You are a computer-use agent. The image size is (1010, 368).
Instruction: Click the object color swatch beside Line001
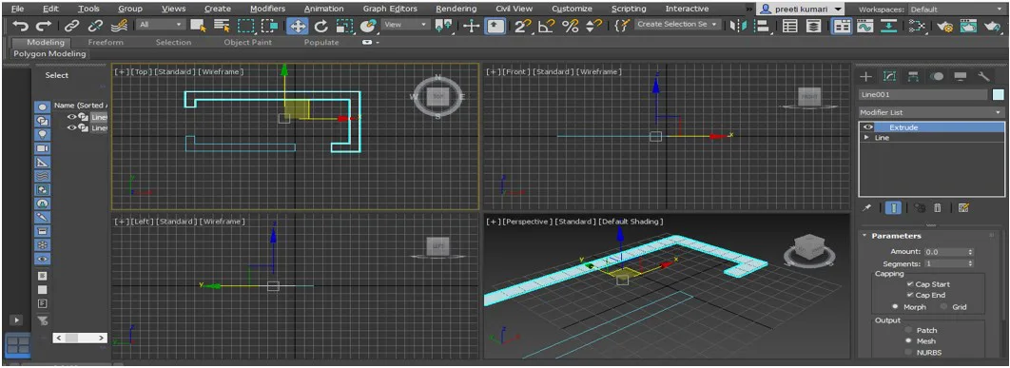(999, 95)
